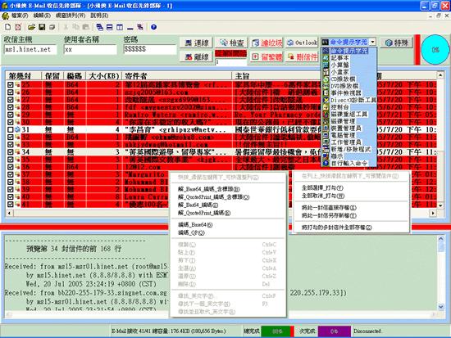Click the Save floppy disk icon
Viewport: 451px width, 338px height.
42,27
